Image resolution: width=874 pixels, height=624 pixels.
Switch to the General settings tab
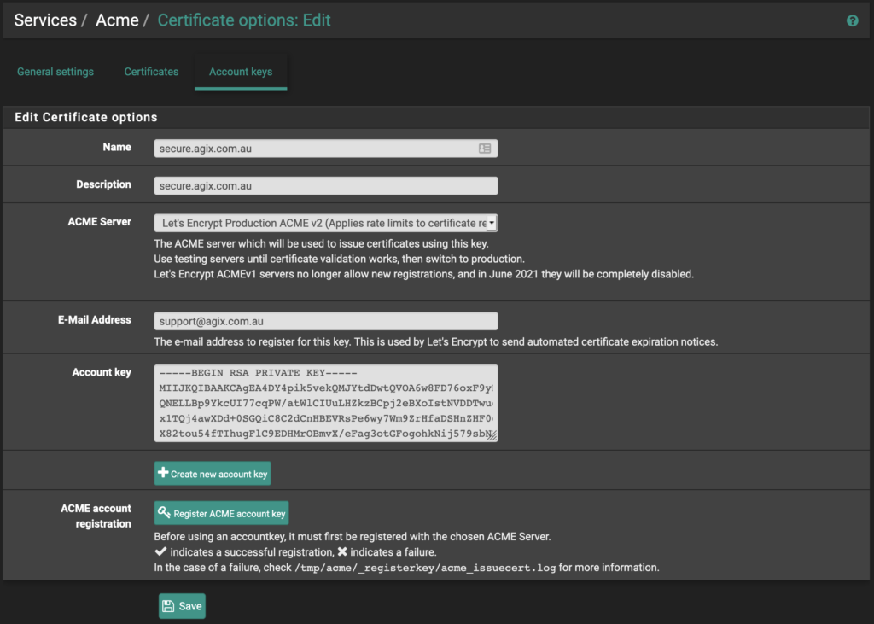click(55, 72)
